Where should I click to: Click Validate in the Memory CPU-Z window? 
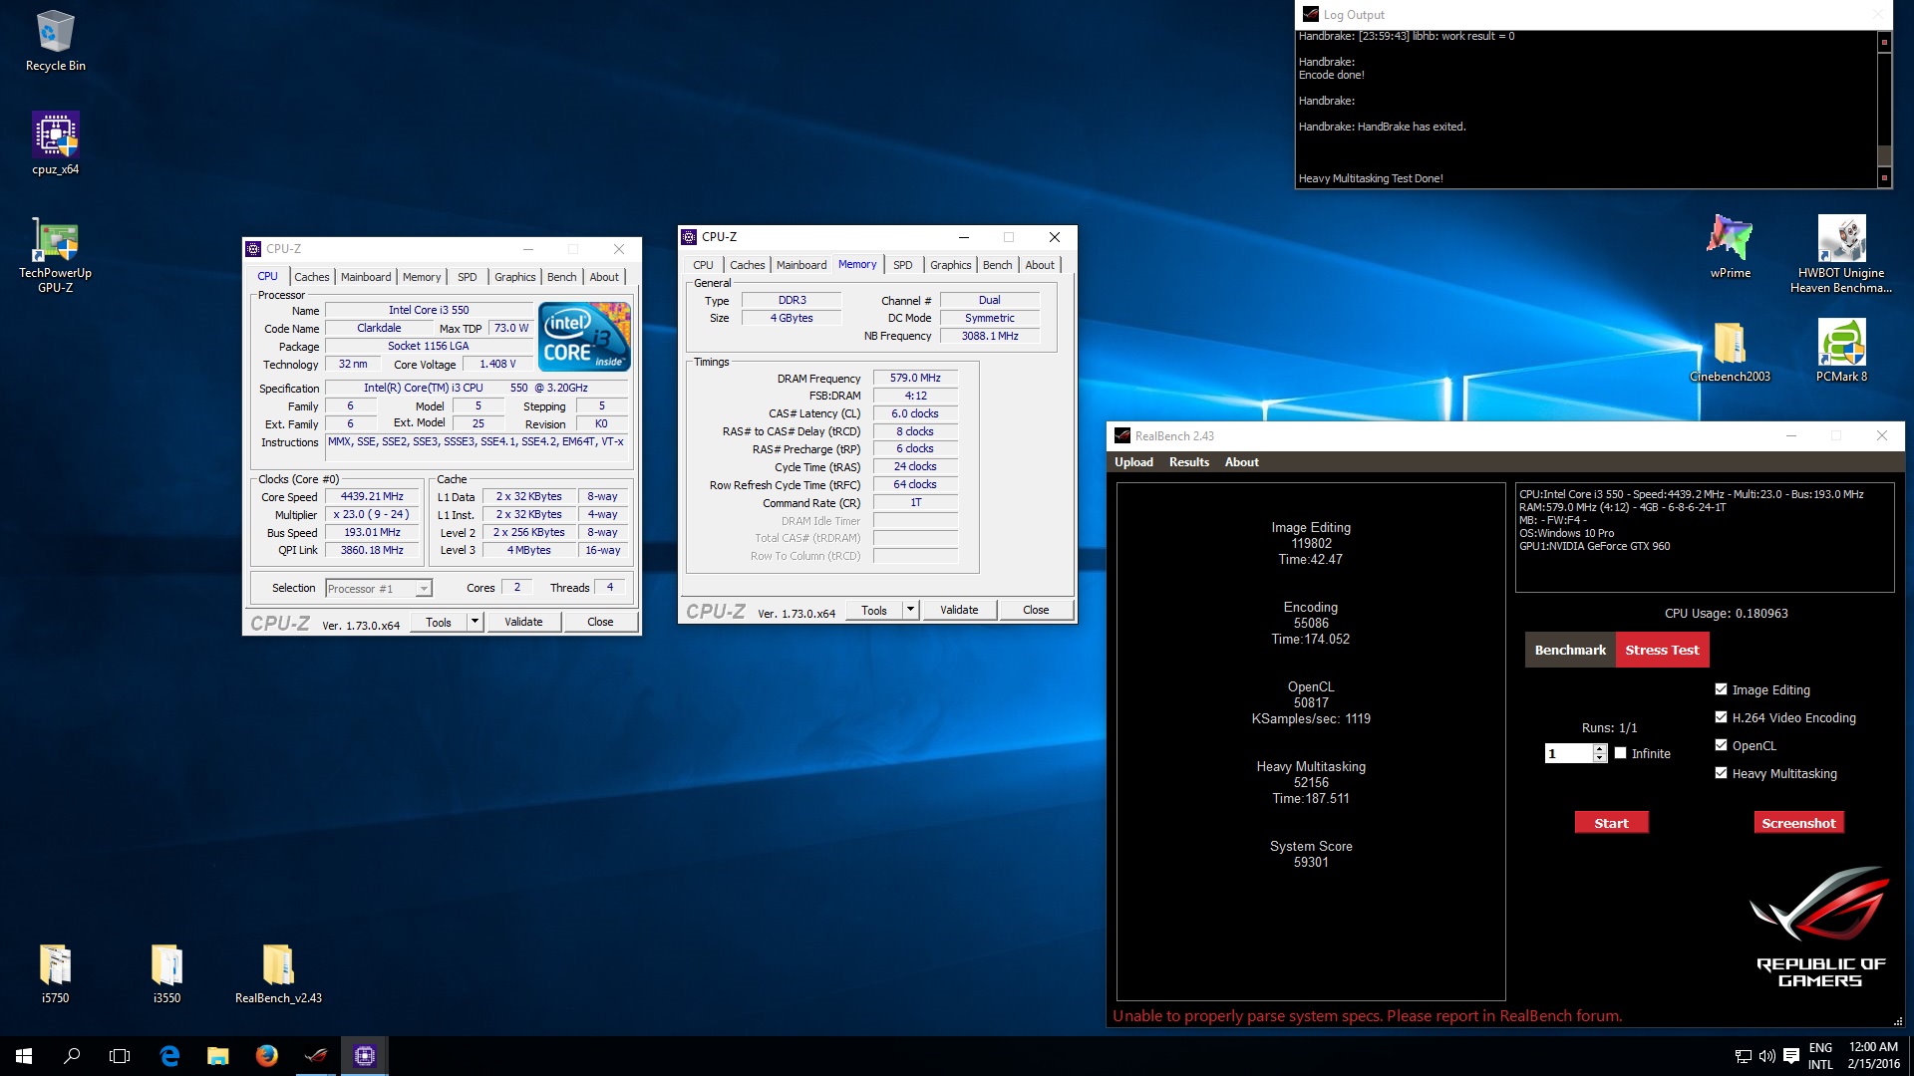pyautogui.click(x=959, y=610)
